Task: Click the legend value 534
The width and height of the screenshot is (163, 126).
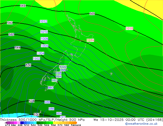Action: [40, 125]
